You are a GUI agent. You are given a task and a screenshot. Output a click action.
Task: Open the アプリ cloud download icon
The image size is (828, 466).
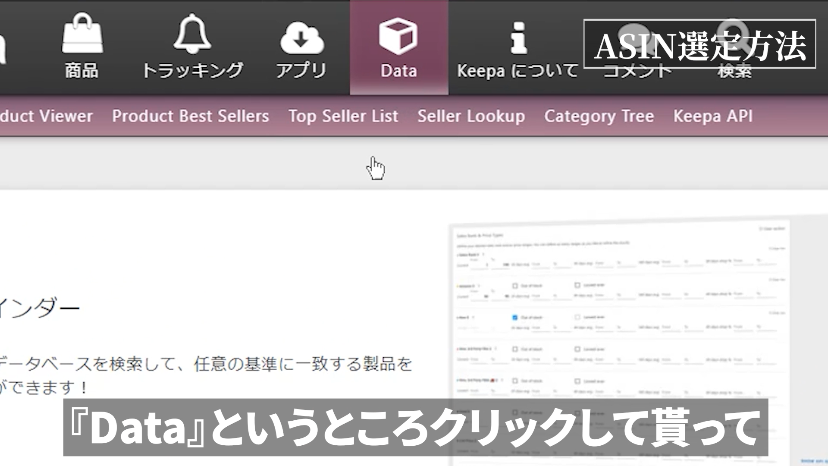[301, 37]
